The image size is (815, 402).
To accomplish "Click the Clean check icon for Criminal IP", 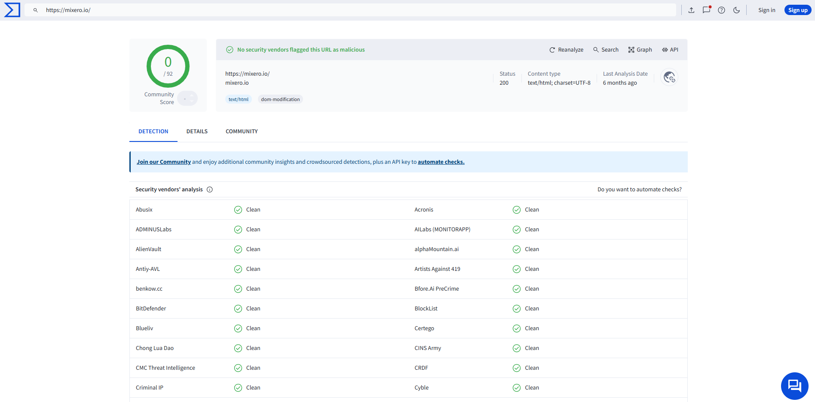I will click(x=238, y=388).
